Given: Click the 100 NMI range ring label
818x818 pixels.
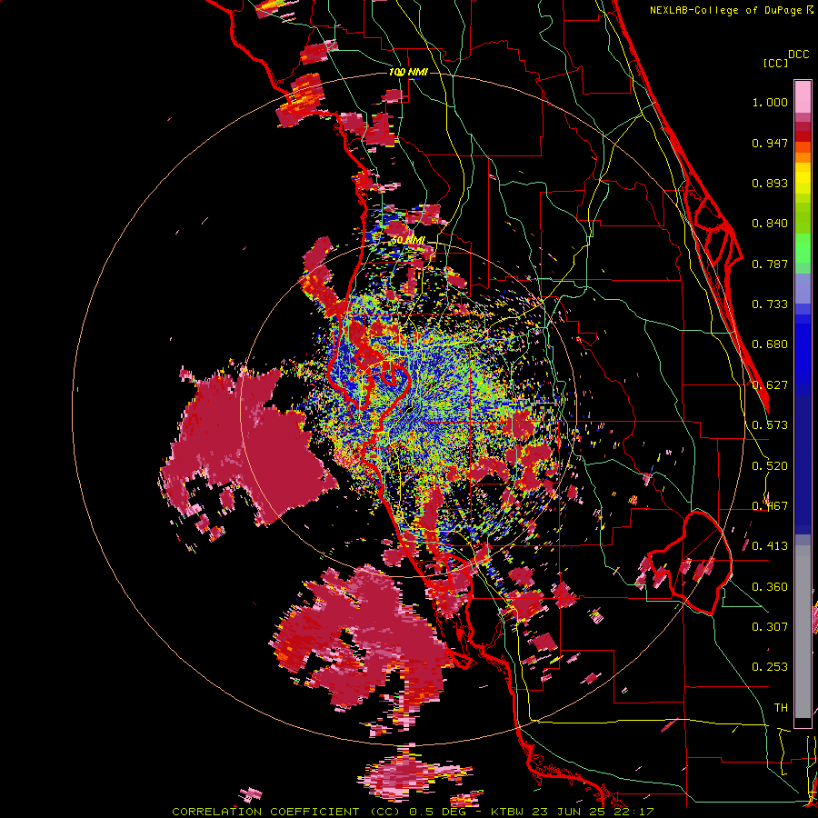Looking at the screenshot, I should [408, 72].
